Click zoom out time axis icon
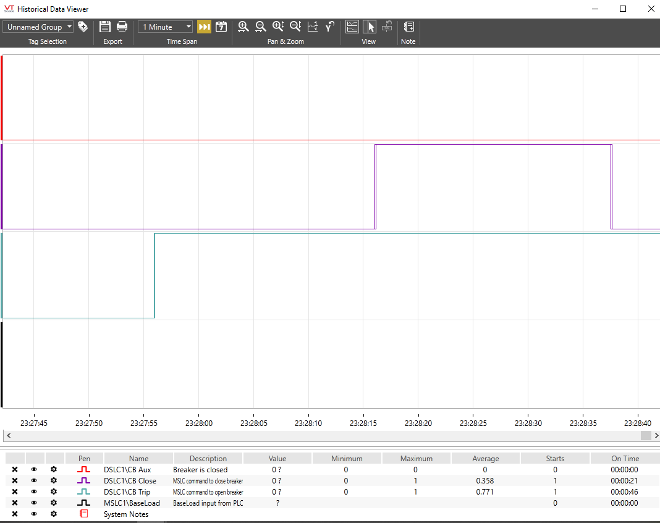This screenshot has height=523, width=660. [261, 27]
